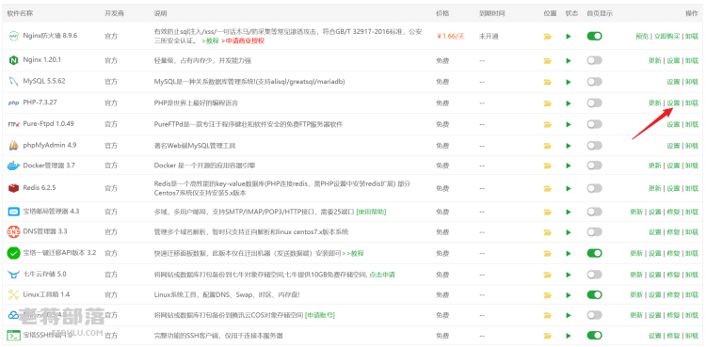Open the [使用帮助] link for 宝塔邮局管理器
Image resolution: width=706 pixels, height=347 pixels.
(x=371, y=212)
